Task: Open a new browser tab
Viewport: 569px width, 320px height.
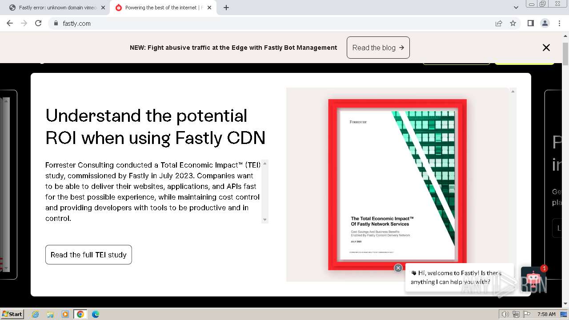Action: click(x=226, y=8)
